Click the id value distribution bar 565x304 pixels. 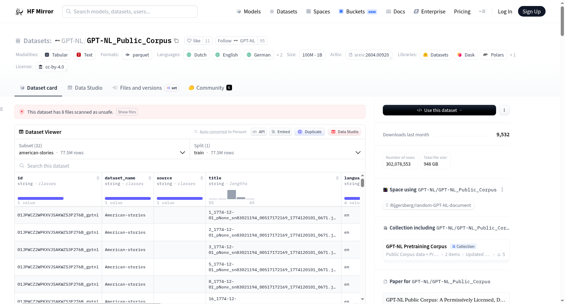[x=41, y=198]
